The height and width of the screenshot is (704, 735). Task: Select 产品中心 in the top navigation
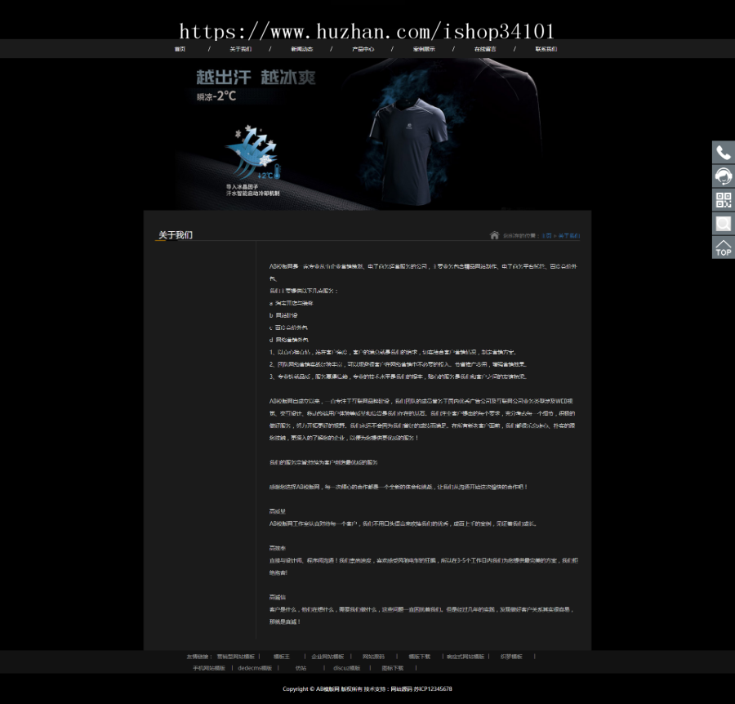(x=363, y=49)
